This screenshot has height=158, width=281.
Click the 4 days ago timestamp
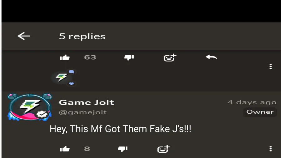[x=252, y=102]
